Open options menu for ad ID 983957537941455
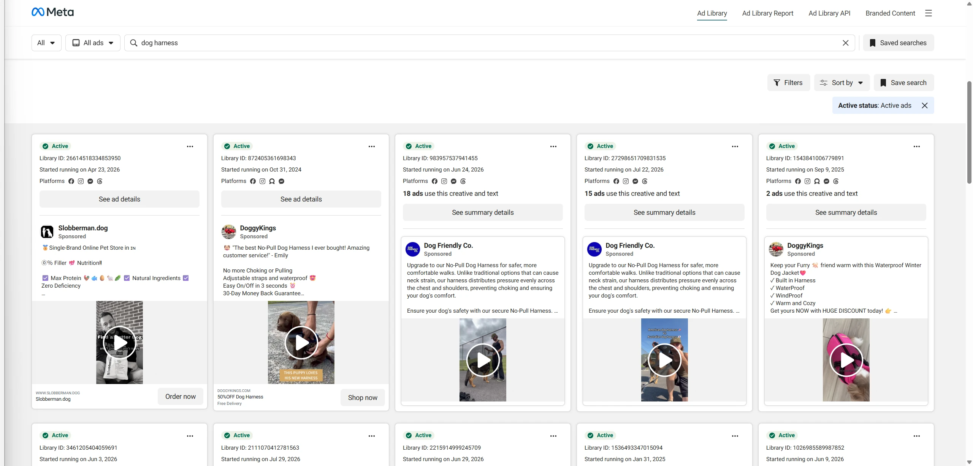The width and height of the screenshot is (973, 466). point(553,146)
